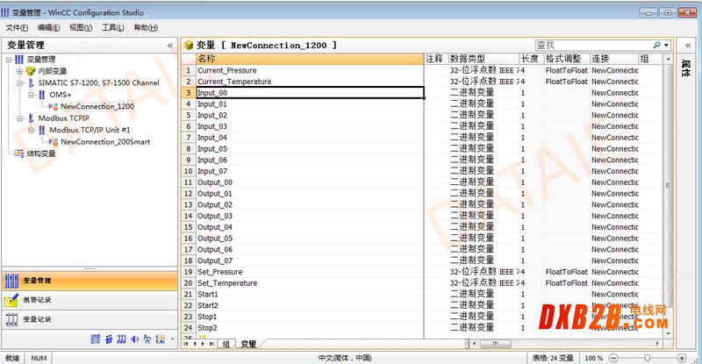
Task: Click the 连接 column header
Action: point(614,59)
